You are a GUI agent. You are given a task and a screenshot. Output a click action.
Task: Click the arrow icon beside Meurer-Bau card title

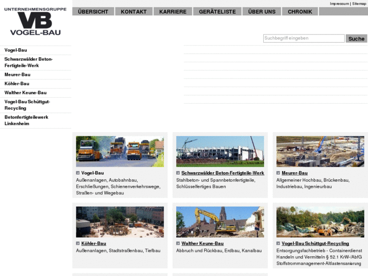tap(278, 173)
